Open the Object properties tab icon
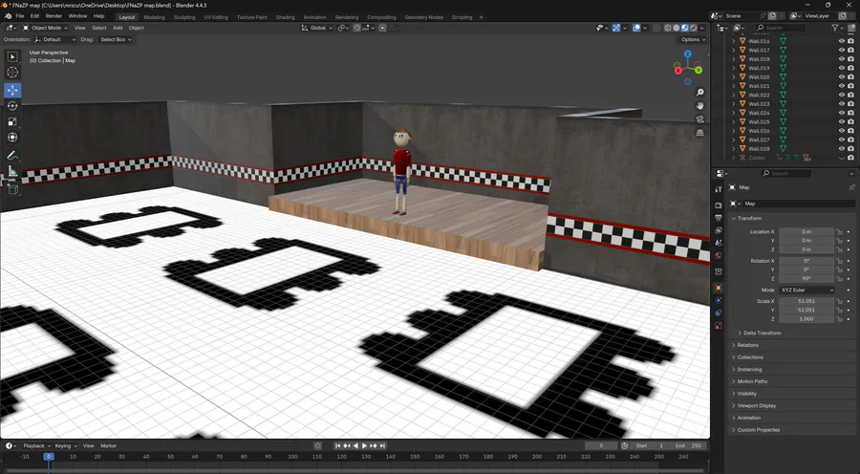The image size is (860, 474). point(719,288)
